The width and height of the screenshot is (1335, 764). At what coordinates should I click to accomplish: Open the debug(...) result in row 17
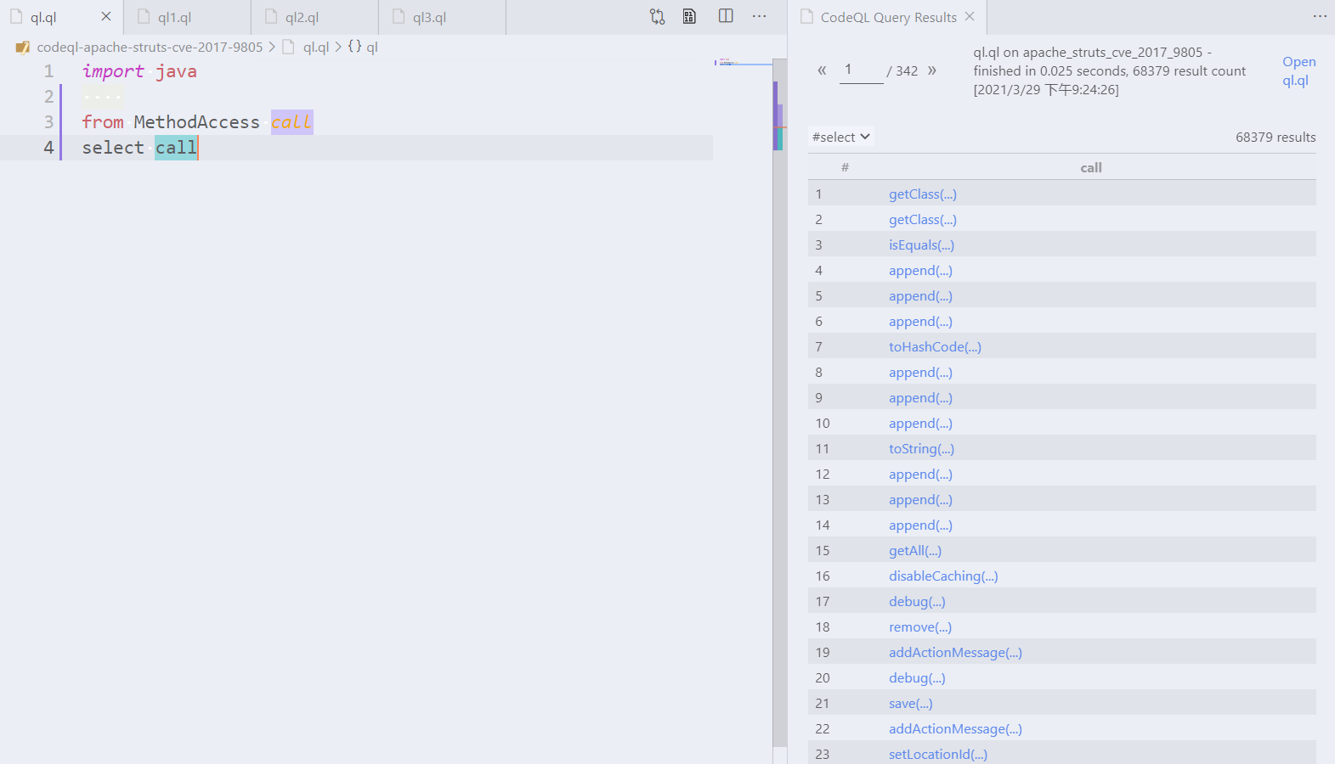click(917, 602)
